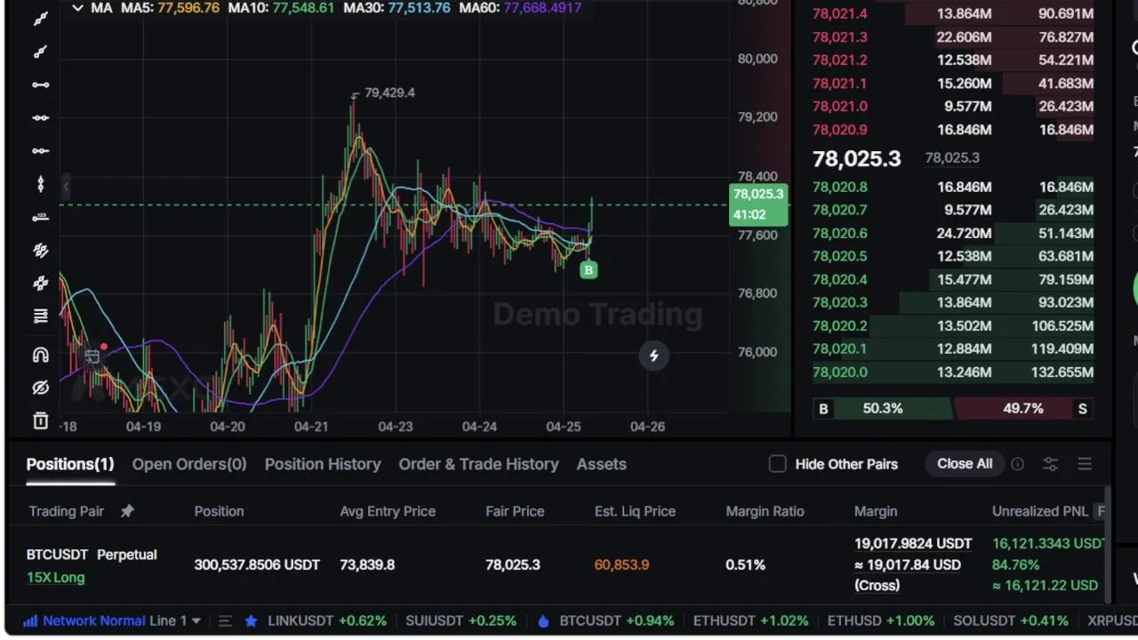Click the lightning quick-order icon on chart
Viewport: 1138px width, 640px height.
[x=653, y=356]
